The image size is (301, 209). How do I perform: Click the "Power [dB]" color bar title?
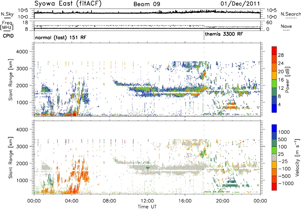pos(287,80)
